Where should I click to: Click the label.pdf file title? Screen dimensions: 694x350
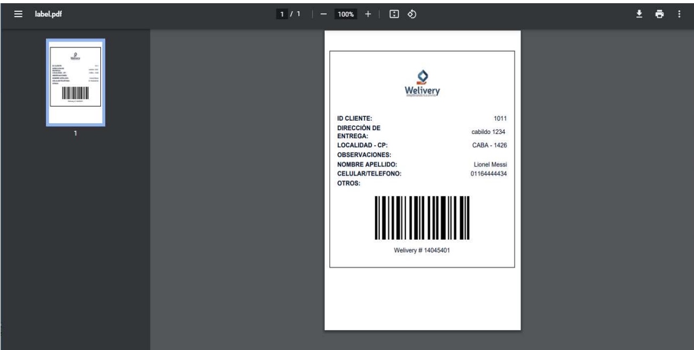tap(48, 14)
